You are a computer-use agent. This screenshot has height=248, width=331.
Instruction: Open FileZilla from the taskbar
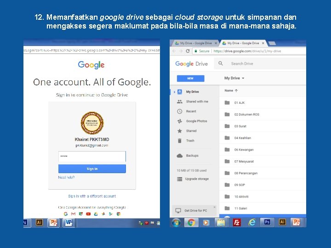237,222
